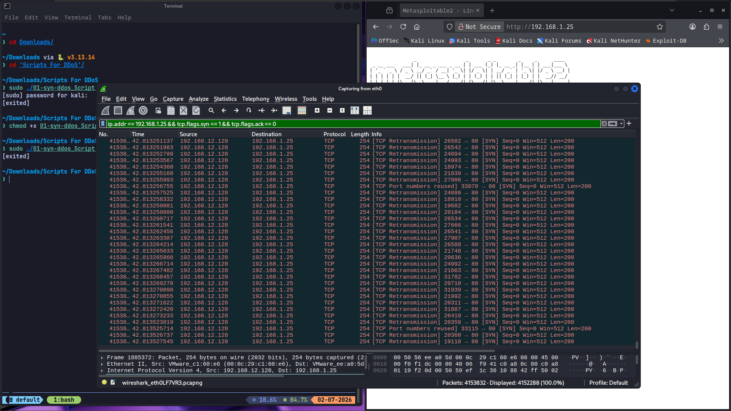This screenshot has height=411, width=731.
Task: Jump to the first packet
Action: 262,110
